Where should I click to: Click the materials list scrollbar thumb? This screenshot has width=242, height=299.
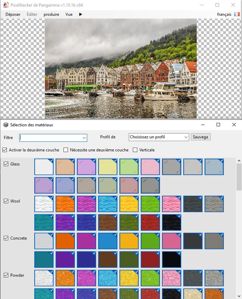[239, 177]
